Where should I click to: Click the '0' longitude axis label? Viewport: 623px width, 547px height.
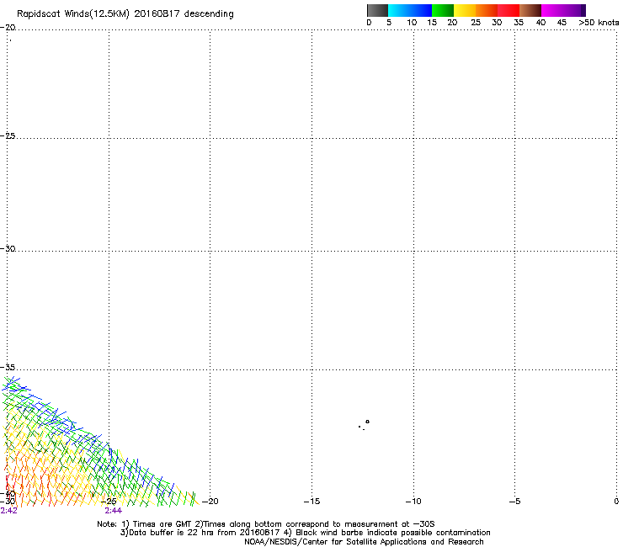[x=616, y=502]
